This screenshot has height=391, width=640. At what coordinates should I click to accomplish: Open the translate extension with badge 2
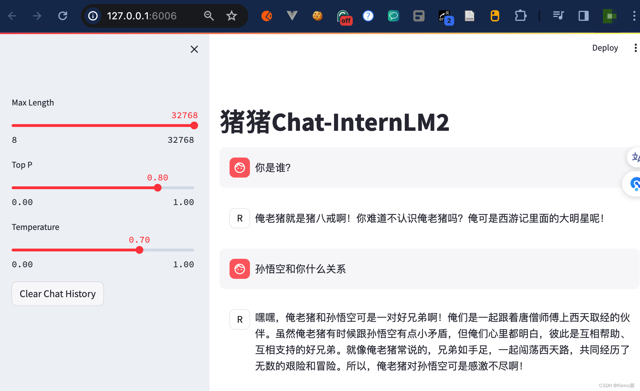pyautogui.click(x=446, y=17)
